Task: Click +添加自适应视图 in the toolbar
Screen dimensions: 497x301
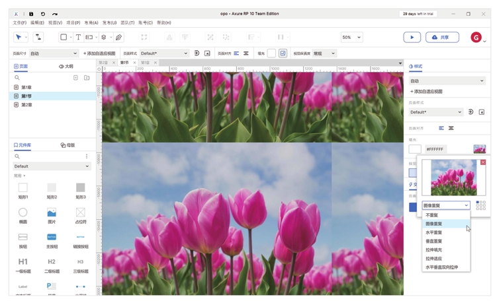Action: tap(99, 53)
